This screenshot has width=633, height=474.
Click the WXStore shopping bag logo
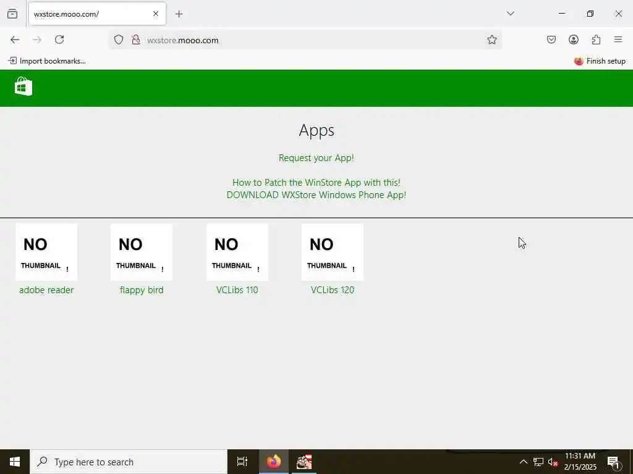(23, 86)
